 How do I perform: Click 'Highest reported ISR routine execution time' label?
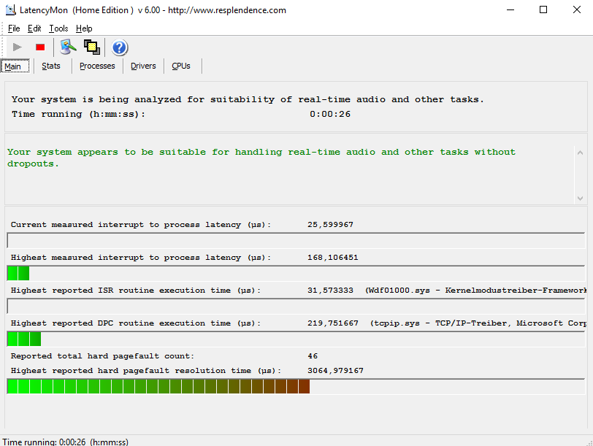pyautogui.click(x=136, y=291)
